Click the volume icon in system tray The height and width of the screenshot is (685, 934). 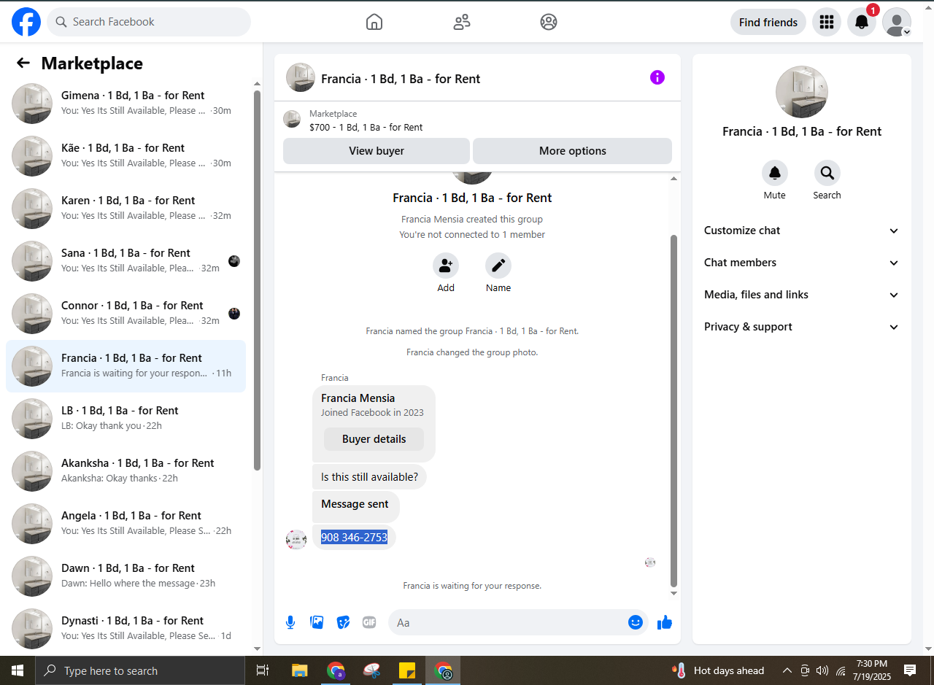(x=822, y=670)
